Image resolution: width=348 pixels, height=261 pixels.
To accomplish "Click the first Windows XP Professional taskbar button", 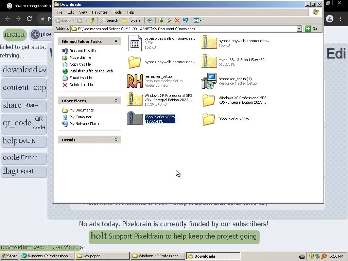I will (47, 256).
